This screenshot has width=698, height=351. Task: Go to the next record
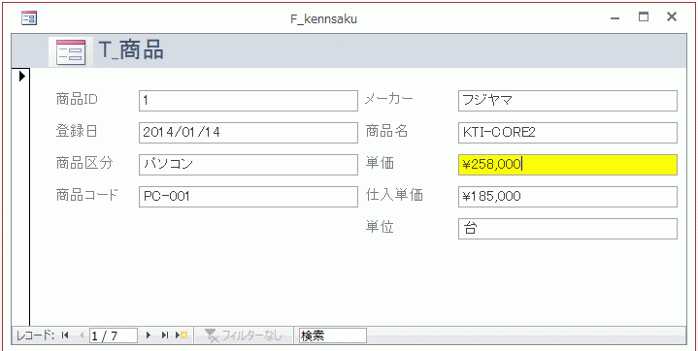pos(149,335)
